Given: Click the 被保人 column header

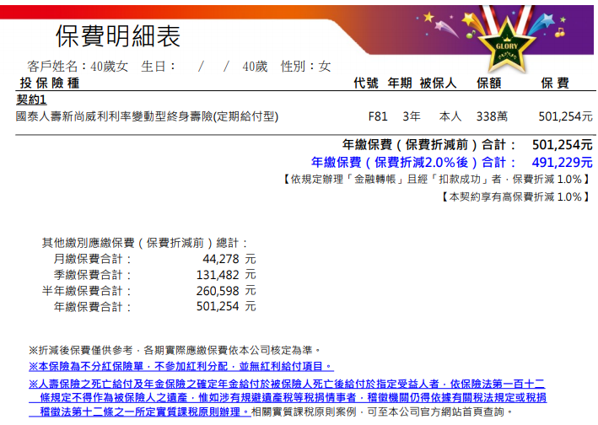Looking at the screenshot, I should click(439, 83).
